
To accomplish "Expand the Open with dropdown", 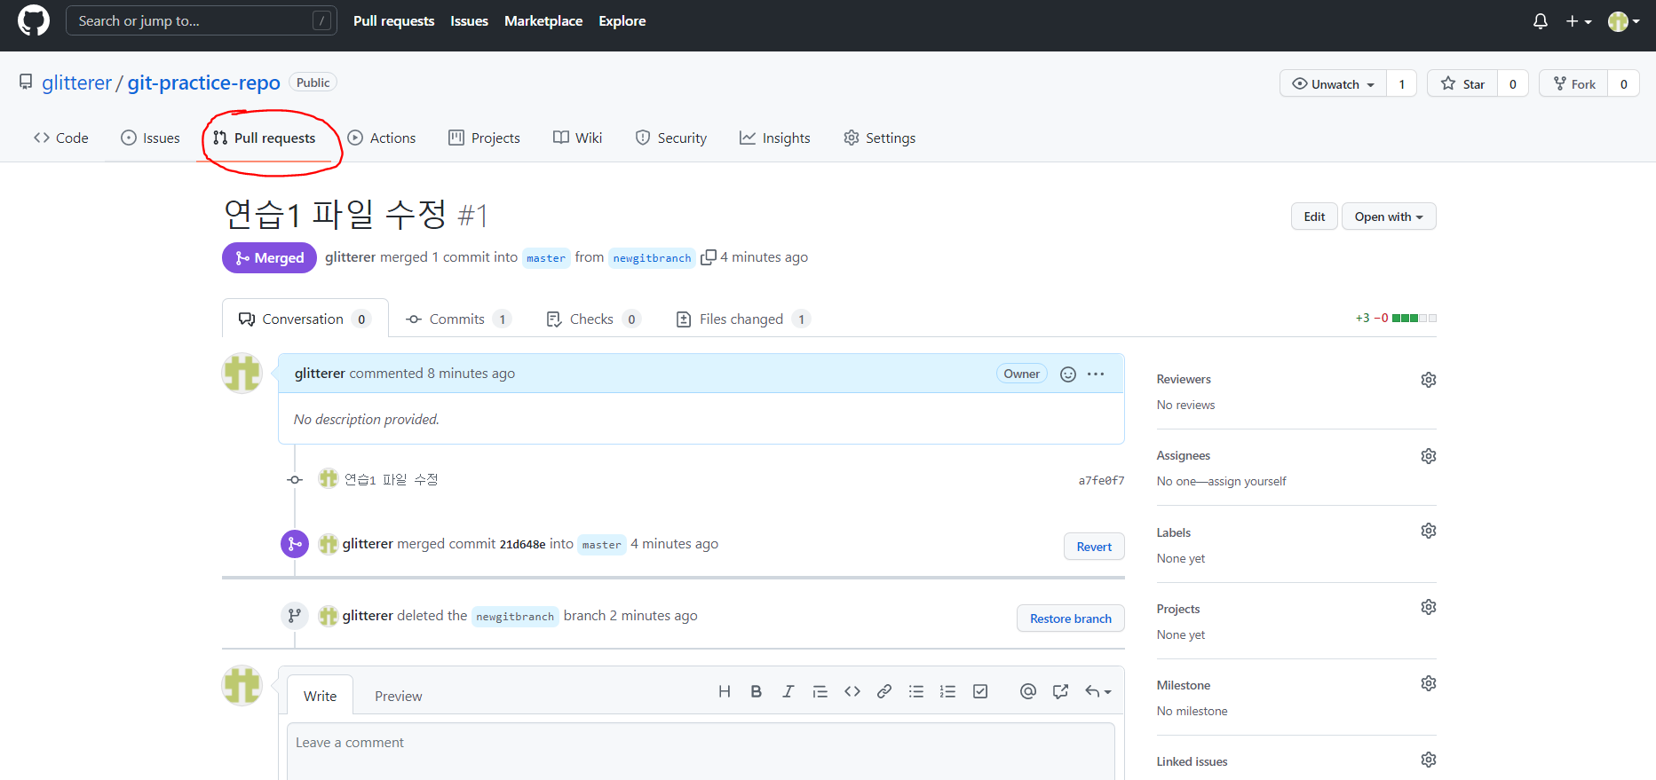I will pos(1389,217).
